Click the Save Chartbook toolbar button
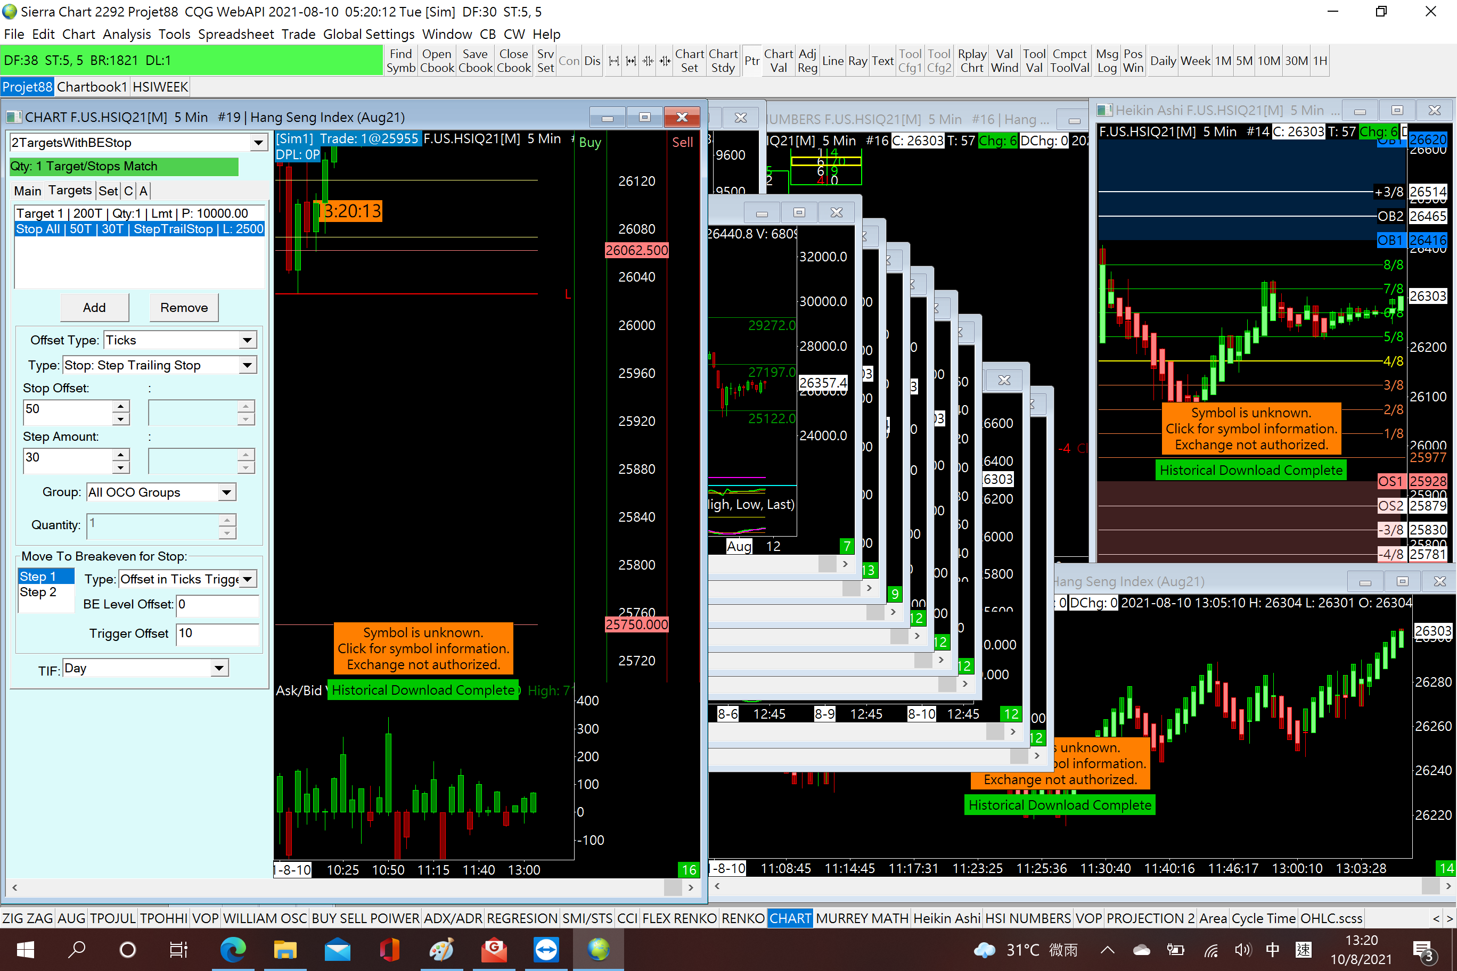This screenshot has height=971, width=1457. (474, 61)
